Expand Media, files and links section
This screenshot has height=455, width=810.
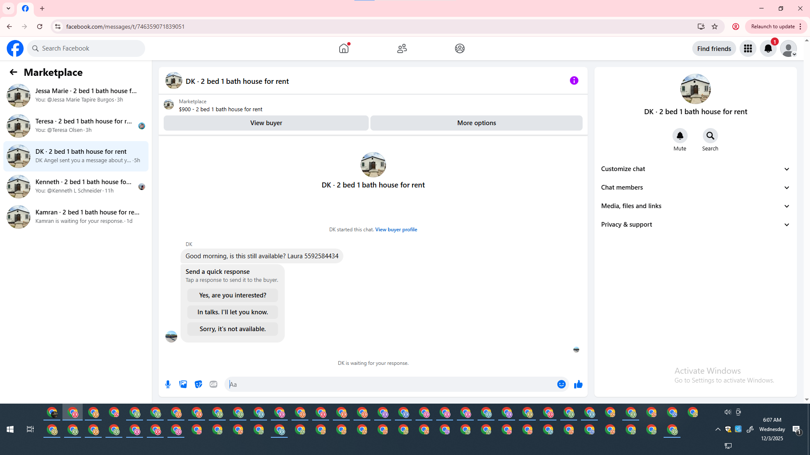(696, 206)
